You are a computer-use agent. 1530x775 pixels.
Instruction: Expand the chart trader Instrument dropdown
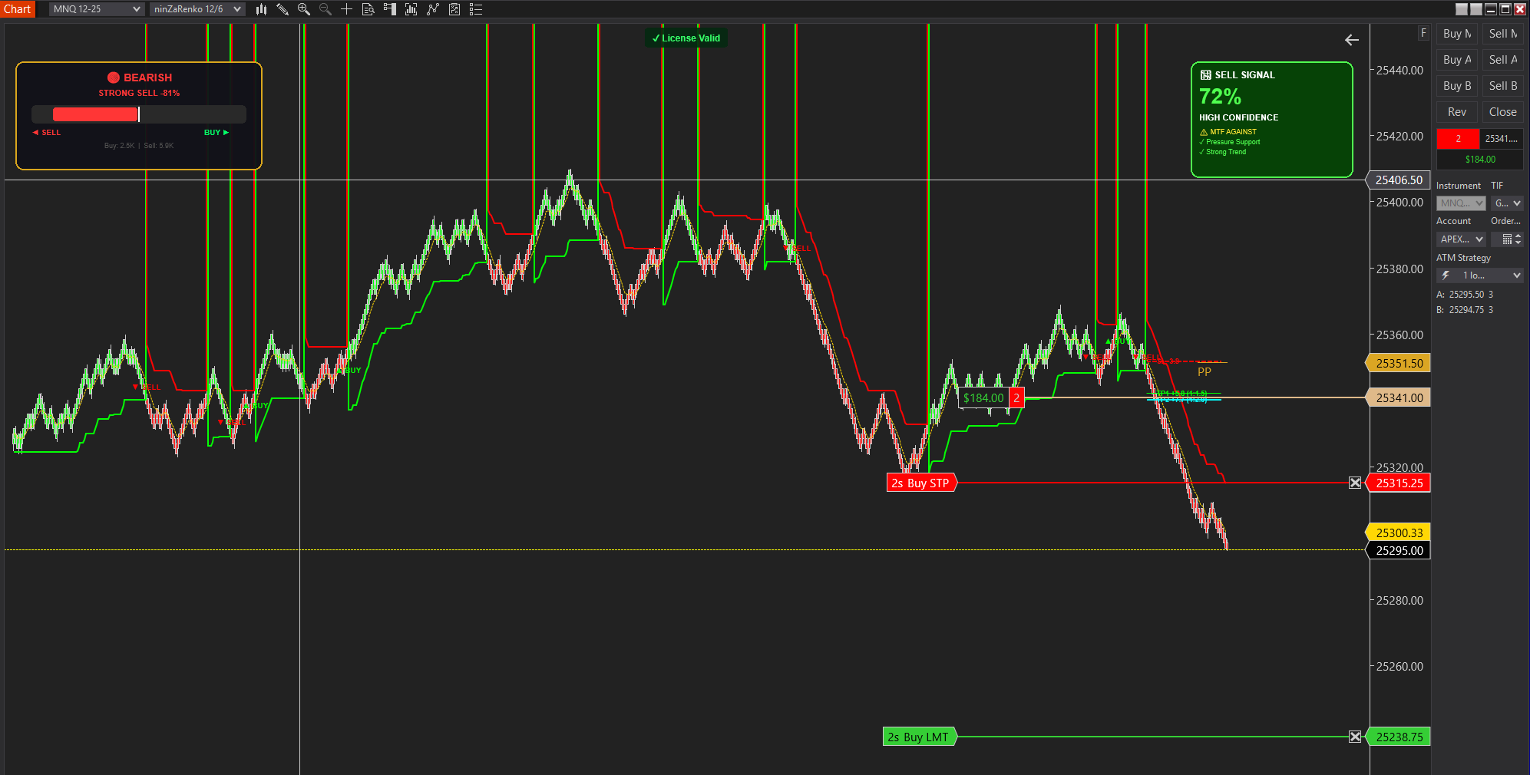pos(1461,203)
